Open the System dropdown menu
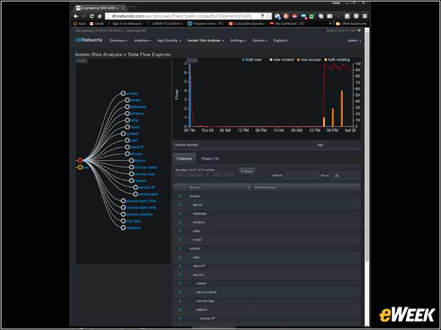 (259, 41)
